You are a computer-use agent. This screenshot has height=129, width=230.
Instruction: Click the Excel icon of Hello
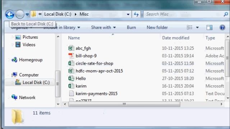coord(71,78)
